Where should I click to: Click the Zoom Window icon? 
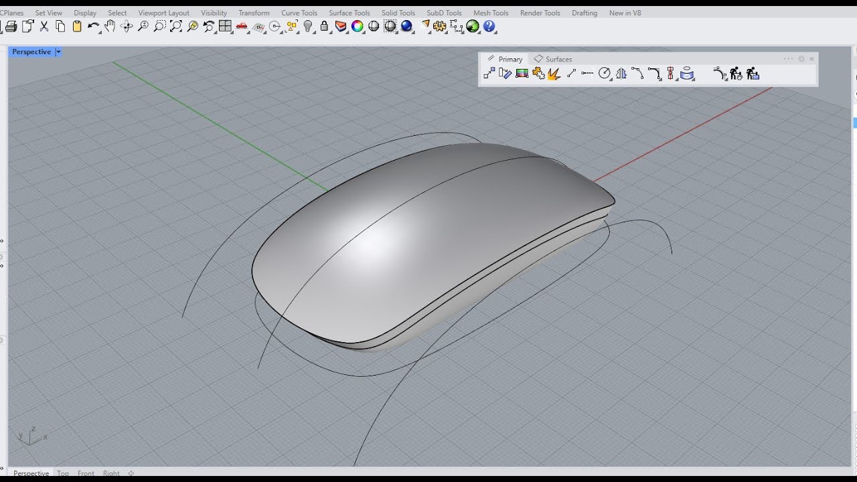(x=159, y=27)
